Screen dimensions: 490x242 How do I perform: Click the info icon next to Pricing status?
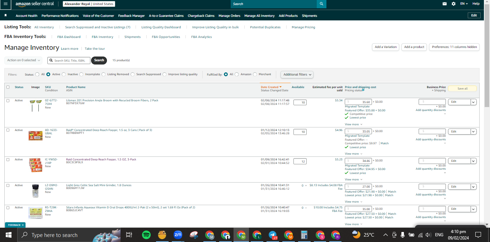pyautogui.click(x=363, y=90)
